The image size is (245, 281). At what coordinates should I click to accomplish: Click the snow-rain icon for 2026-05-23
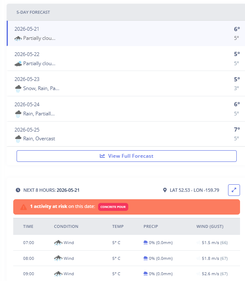[x=18, y=88]
